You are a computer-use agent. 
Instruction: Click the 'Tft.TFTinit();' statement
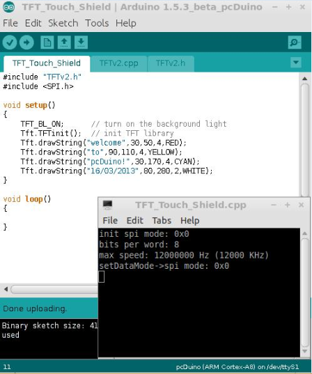51,133
